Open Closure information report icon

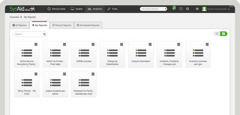(x=141, y=53)
